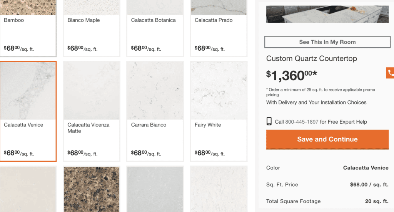Click the Custom Quartz Countertop title

312,58
